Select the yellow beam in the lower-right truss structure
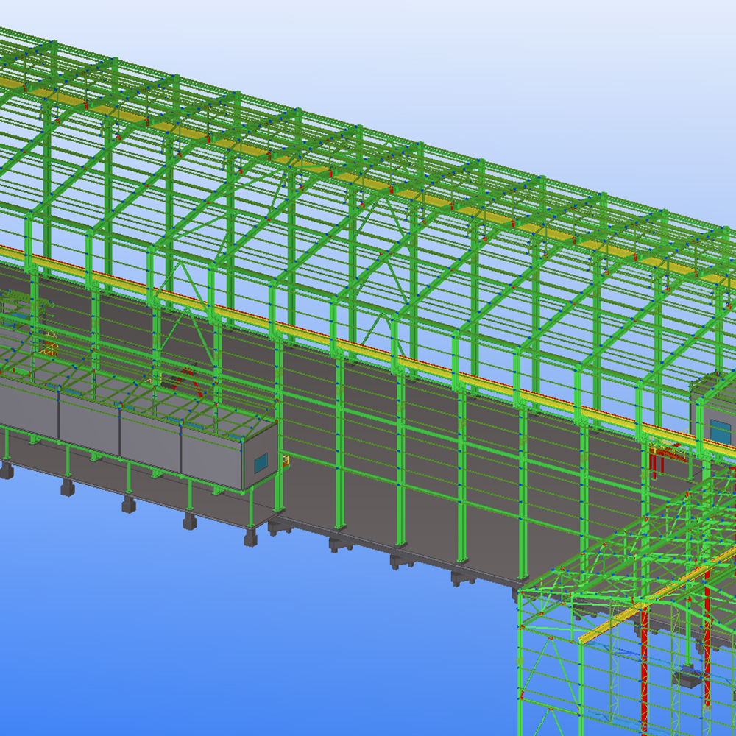 pyautogui.click(x=657, y=597)
